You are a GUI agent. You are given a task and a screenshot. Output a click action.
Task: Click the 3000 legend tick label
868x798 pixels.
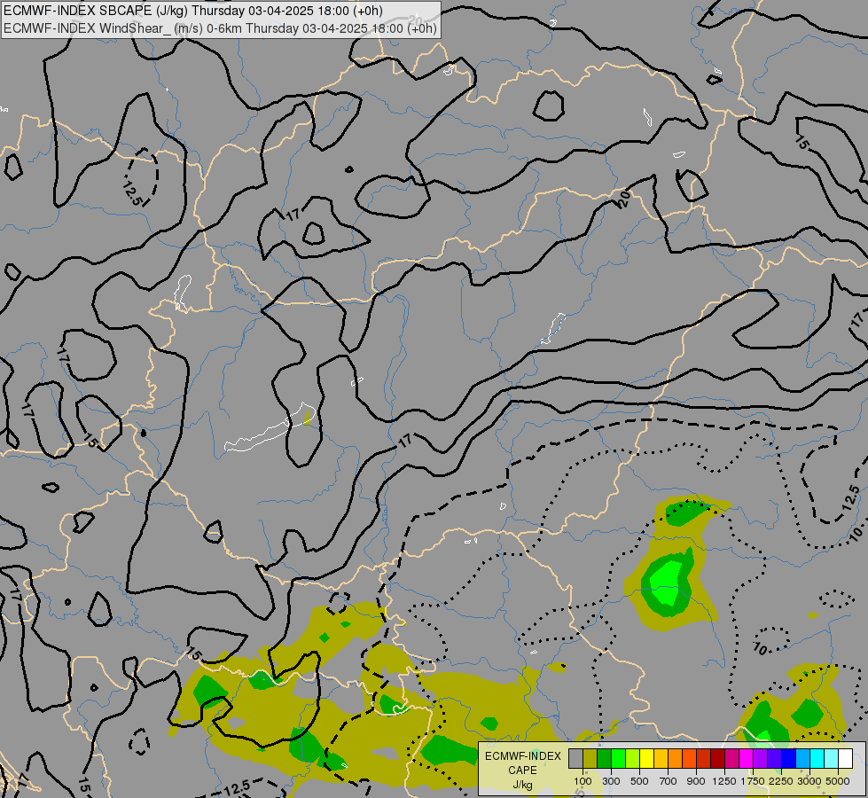[809, 781]
